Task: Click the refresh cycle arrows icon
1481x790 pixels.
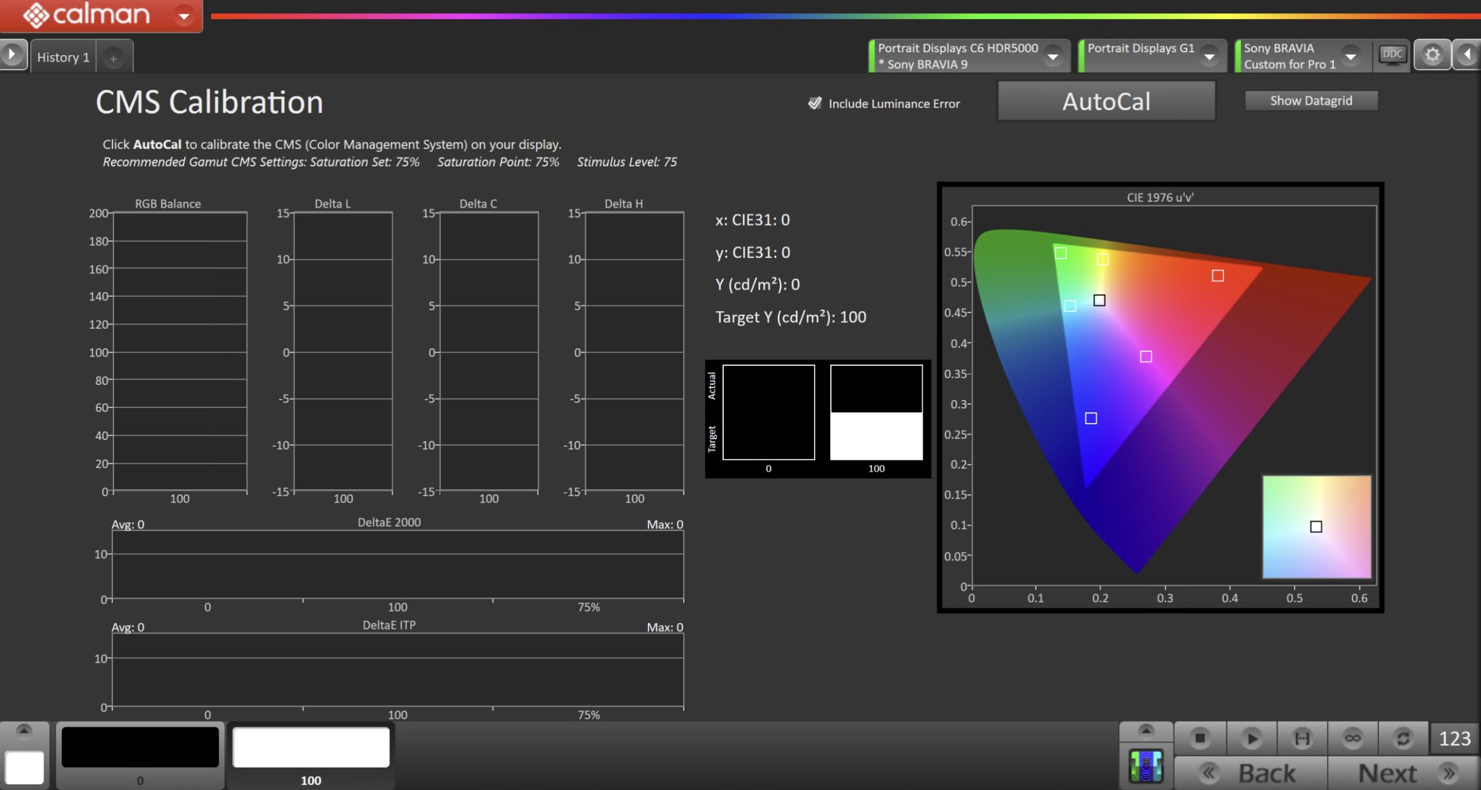Action: [x=1403, y=738]
